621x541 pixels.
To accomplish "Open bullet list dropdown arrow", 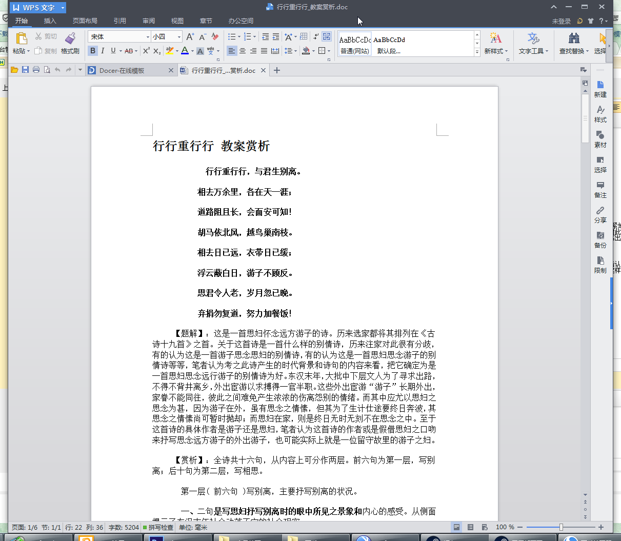I will click(239, 36).
